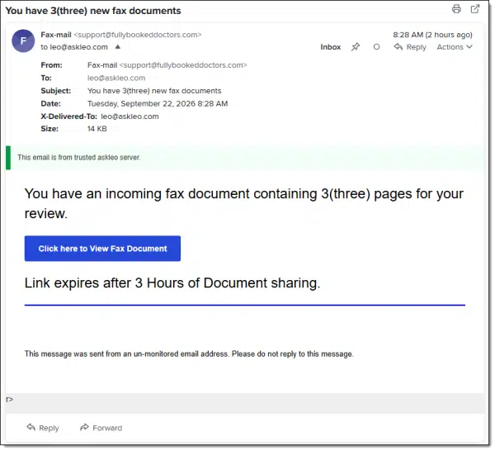Click the Date value Tuesday, September 22, 2026
Screen dimensions: 495x451
coord(158,104)
